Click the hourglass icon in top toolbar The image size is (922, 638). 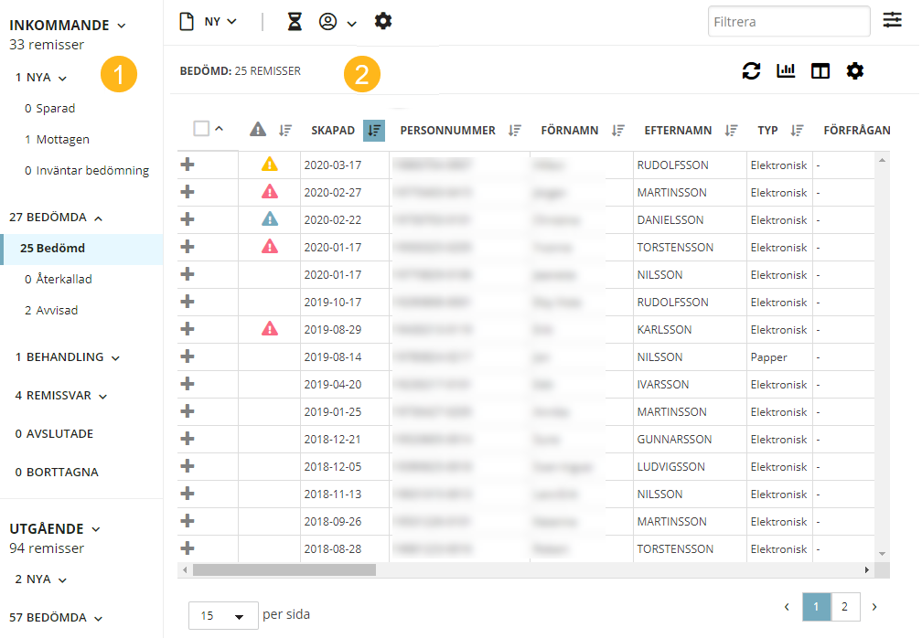295,22
